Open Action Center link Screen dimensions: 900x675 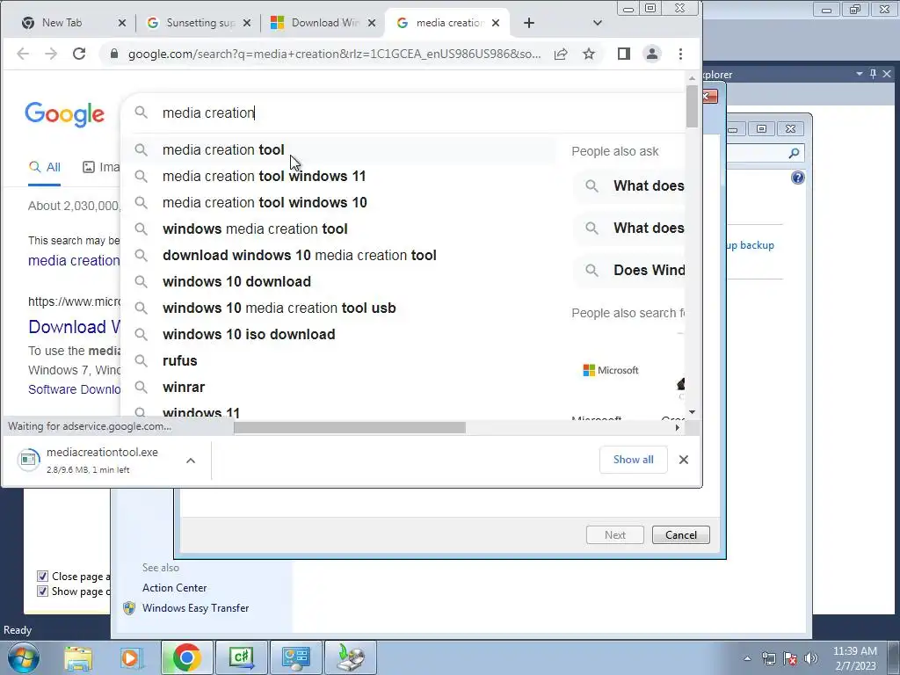click(175, 588)
